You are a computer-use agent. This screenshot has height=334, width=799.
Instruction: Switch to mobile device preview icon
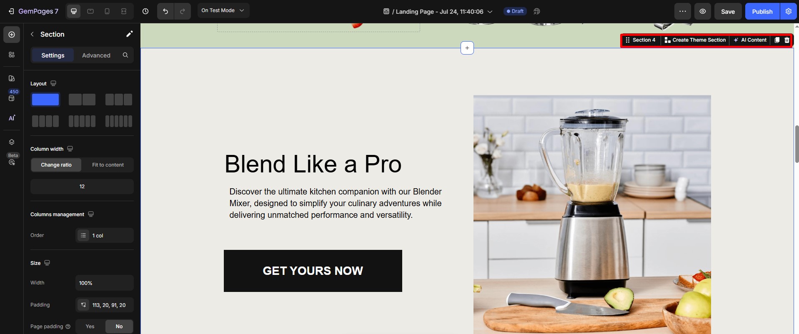pos(107,11)
